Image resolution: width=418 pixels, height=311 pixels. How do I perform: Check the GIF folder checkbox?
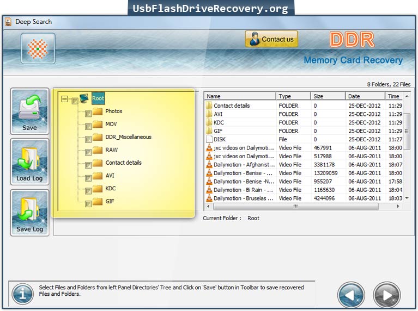click(88, 204)
